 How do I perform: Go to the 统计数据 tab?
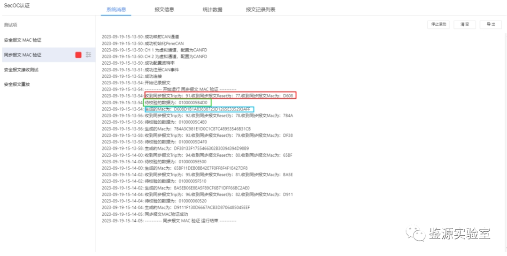tap(213, 9)
